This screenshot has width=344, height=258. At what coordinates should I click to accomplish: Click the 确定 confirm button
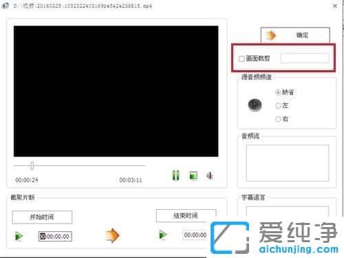pyautogui.click(x=295, y=35)
